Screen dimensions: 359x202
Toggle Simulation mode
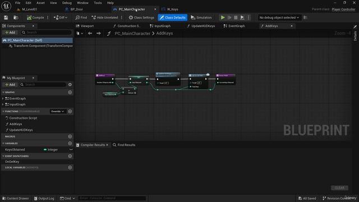pyautogui.click(x=201, y=17)
